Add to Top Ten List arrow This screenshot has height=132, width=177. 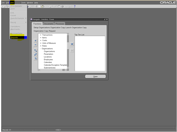[72, 44]
